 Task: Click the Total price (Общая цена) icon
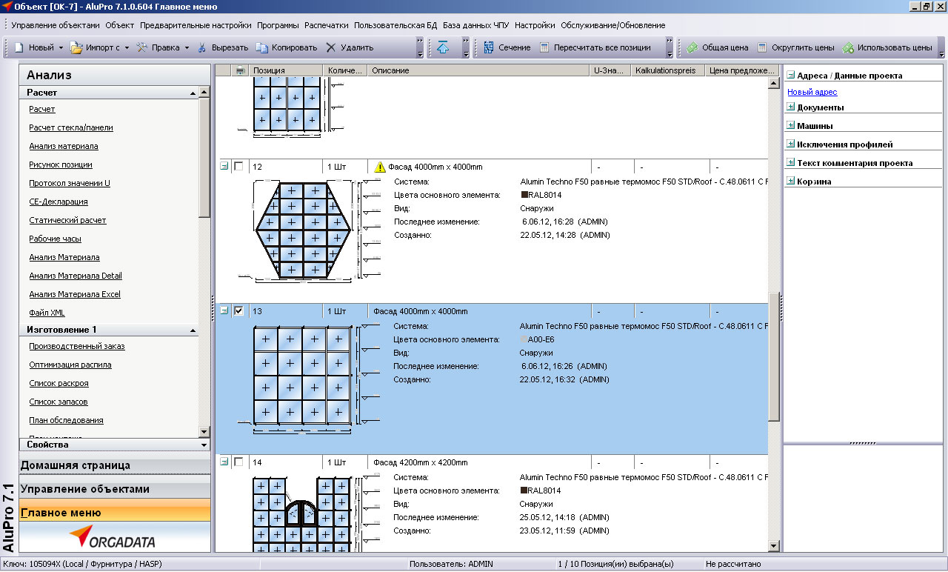692,47
